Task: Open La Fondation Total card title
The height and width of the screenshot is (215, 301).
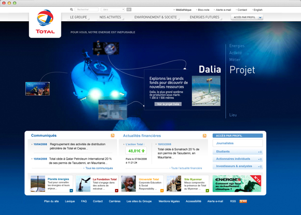Action: pyautogui.click(x=105, y=179)
